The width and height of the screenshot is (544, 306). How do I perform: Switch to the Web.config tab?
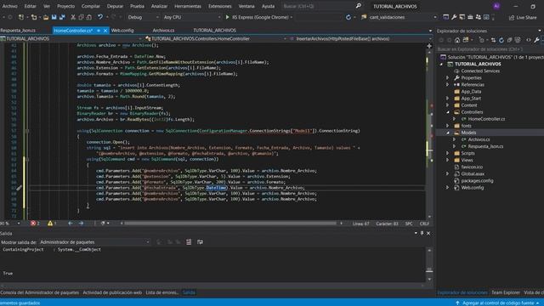tap(122, 31)
